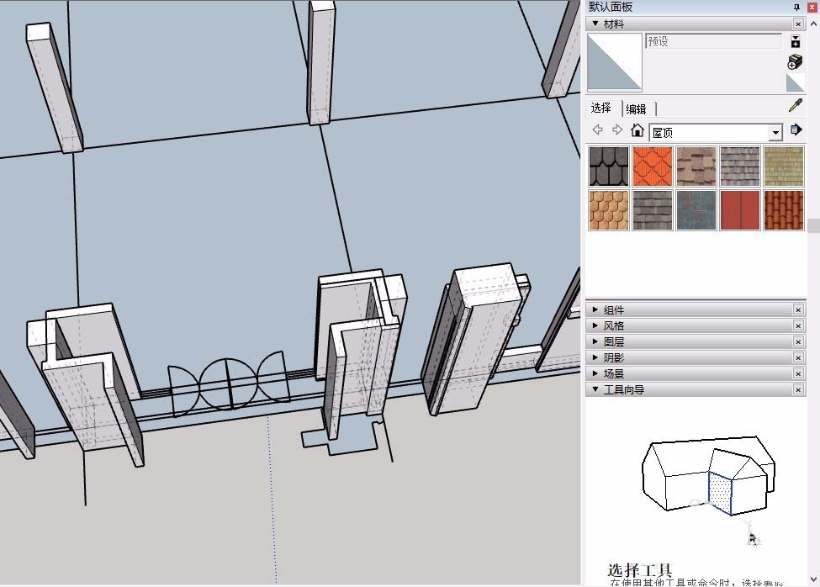Click the eyedropper sample paint tool
The height and width of the screenshot is (587, 820).
point(795,106)
